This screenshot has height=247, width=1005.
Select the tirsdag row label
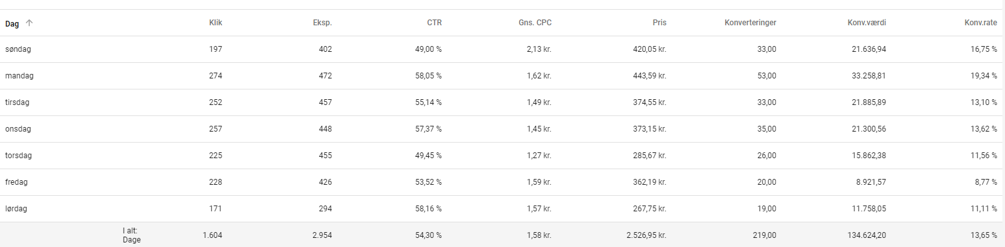(x=18, y=102)
